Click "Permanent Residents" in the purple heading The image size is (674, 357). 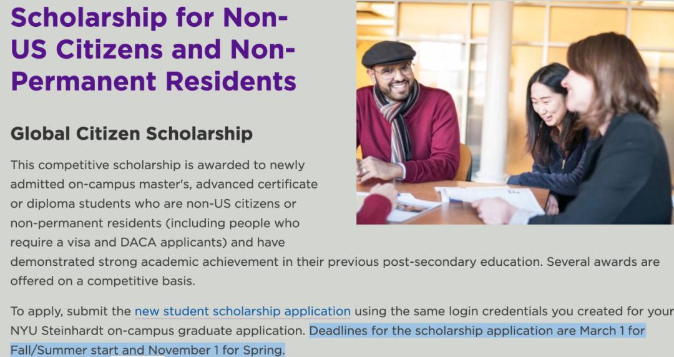(x=154, y=81)
